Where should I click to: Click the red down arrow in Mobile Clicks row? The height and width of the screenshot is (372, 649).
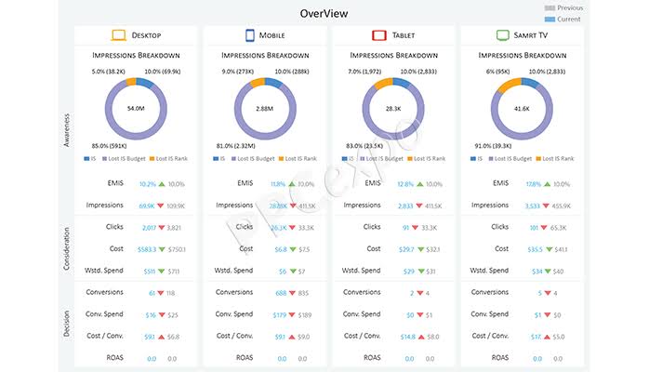pyautogui.click(x=292, y=228)
